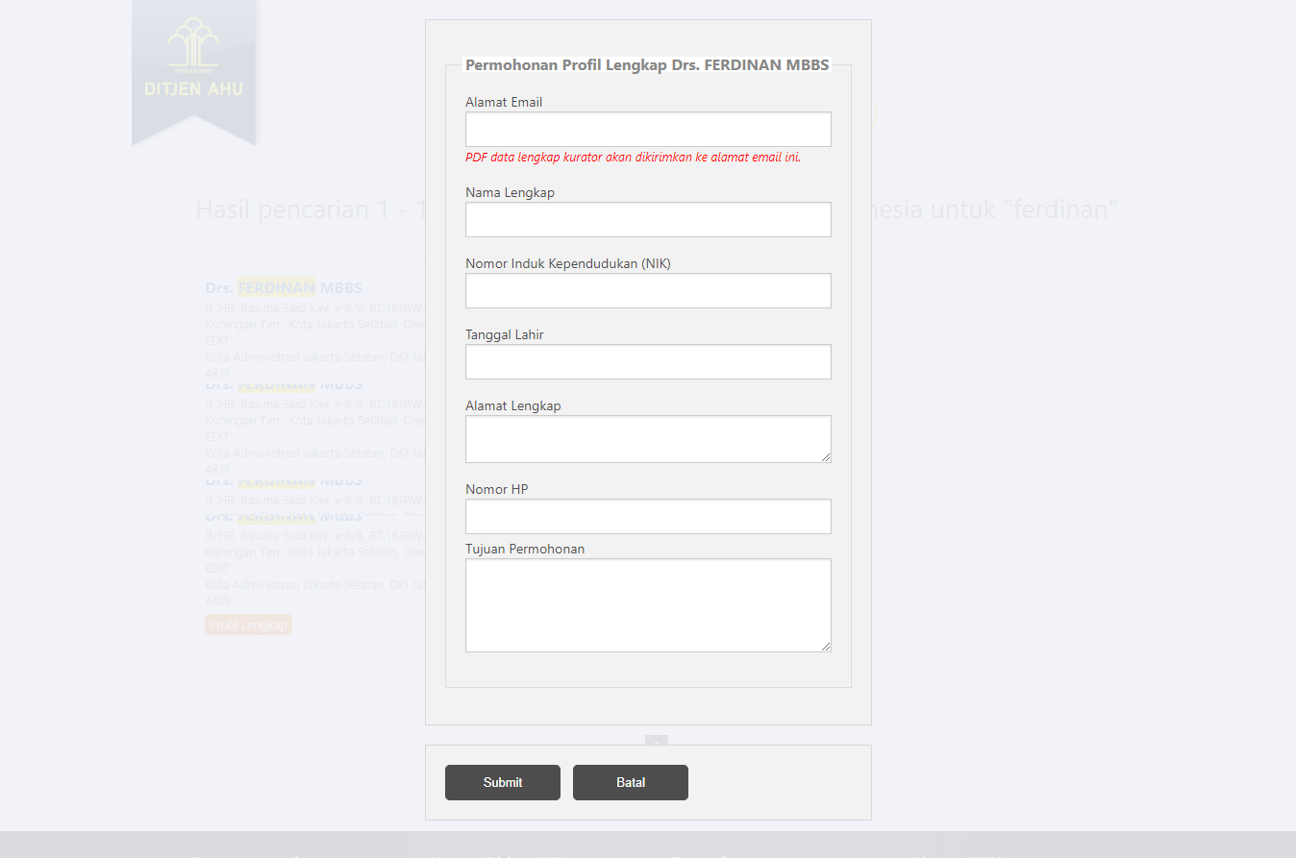This screenshot has height=858, width=1296.
Task: Click the DITJEN AHU Pengayoman logo
Action: point(193,61)
